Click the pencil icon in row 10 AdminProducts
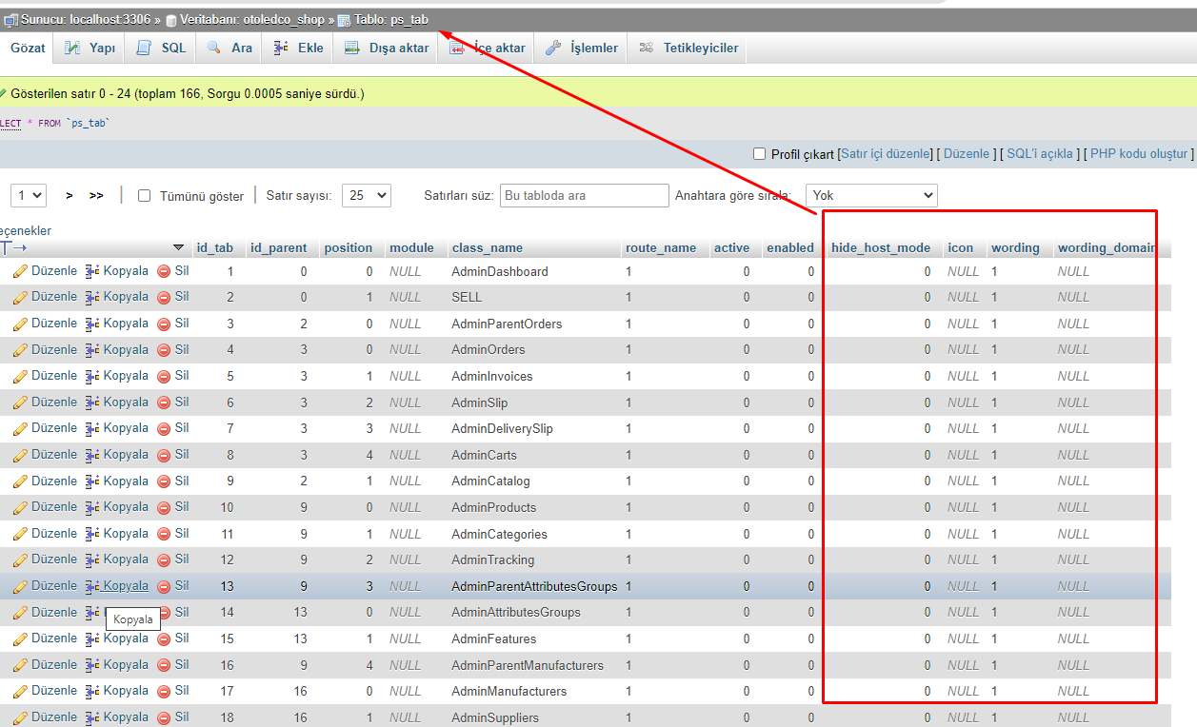 point(20,507)
